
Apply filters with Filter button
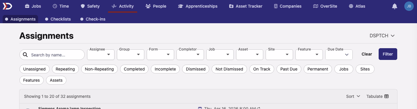coord(388,54)
